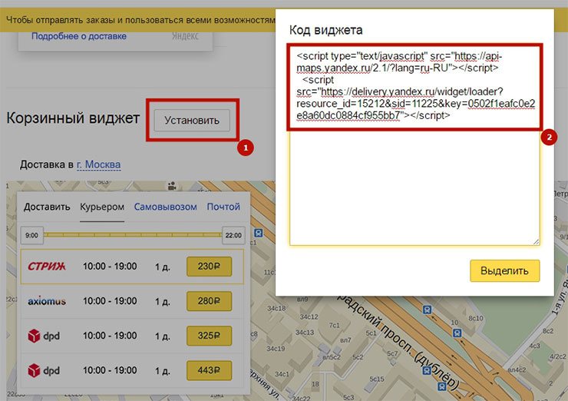Screen dimensions: 568x401
Task: Click the yellow Выделить button
Action: (x=504, y=270)
